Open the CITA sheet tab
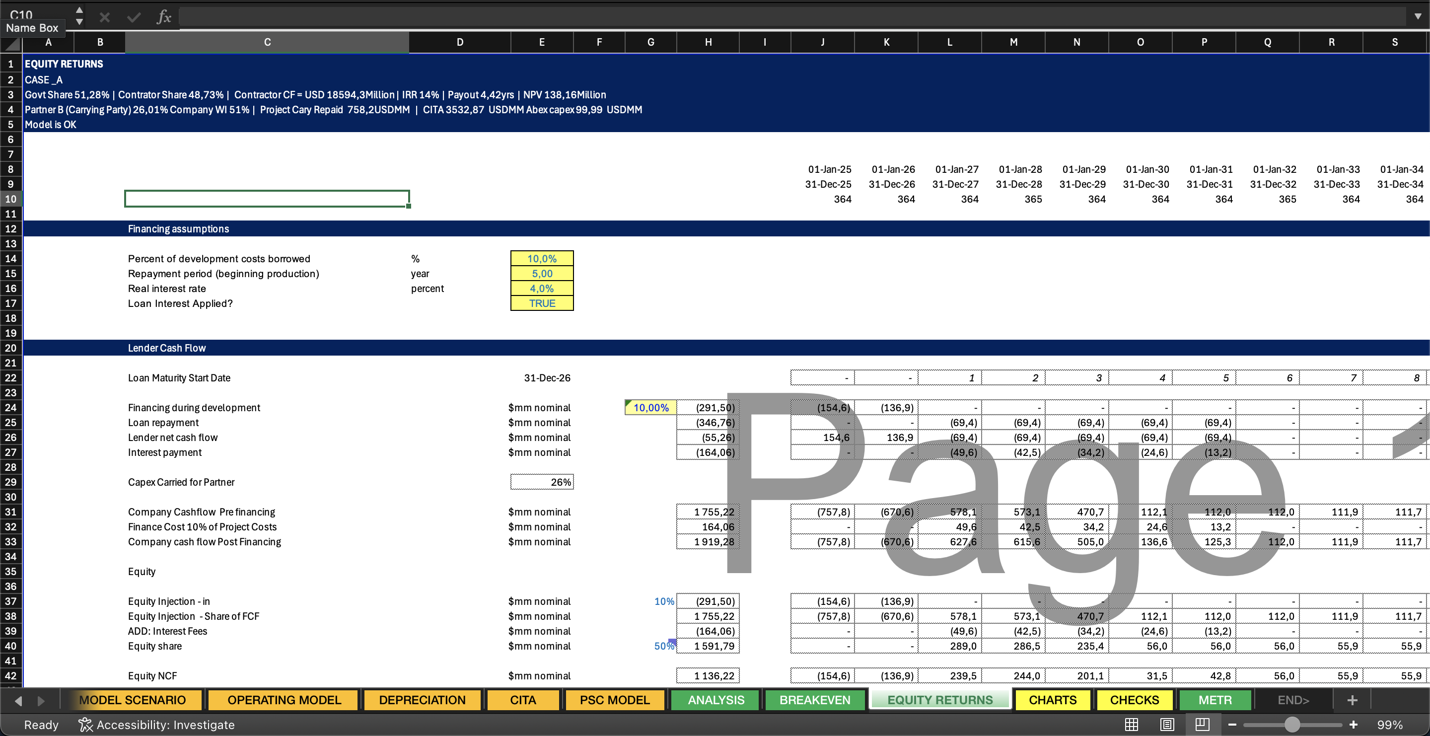Image resolution: width=1430 pixels, height=736 pixels. click(523, 700)
